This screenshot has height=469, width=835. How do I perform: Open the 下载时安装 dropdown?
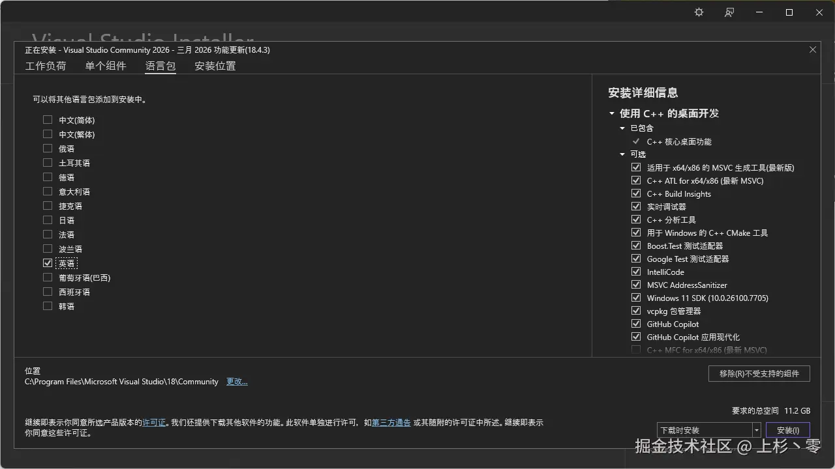(x=709, y=430)
